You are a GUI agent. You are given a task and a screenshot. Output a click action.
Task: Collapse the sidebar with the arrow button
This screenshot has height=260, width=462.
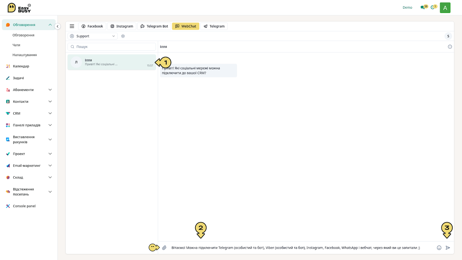pos(57,26)
